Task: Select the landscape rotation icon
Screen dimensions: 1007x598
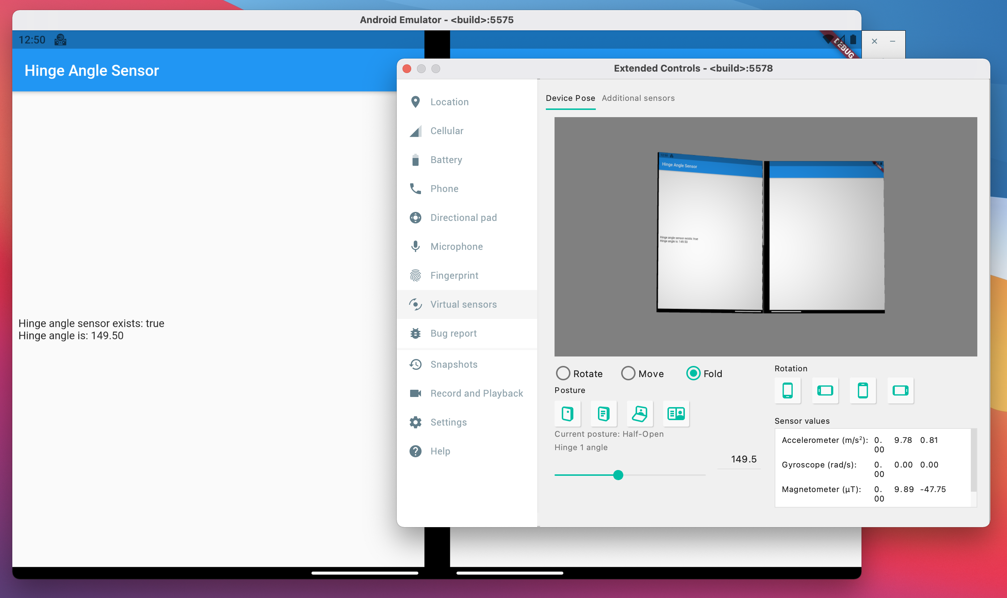Action: click(x=825, y=389)
